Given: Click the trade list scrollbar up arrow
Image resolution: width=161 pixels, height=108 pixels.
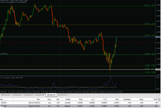Looking at the screenshot, I should pyautogui.click(x=159, y=99).
